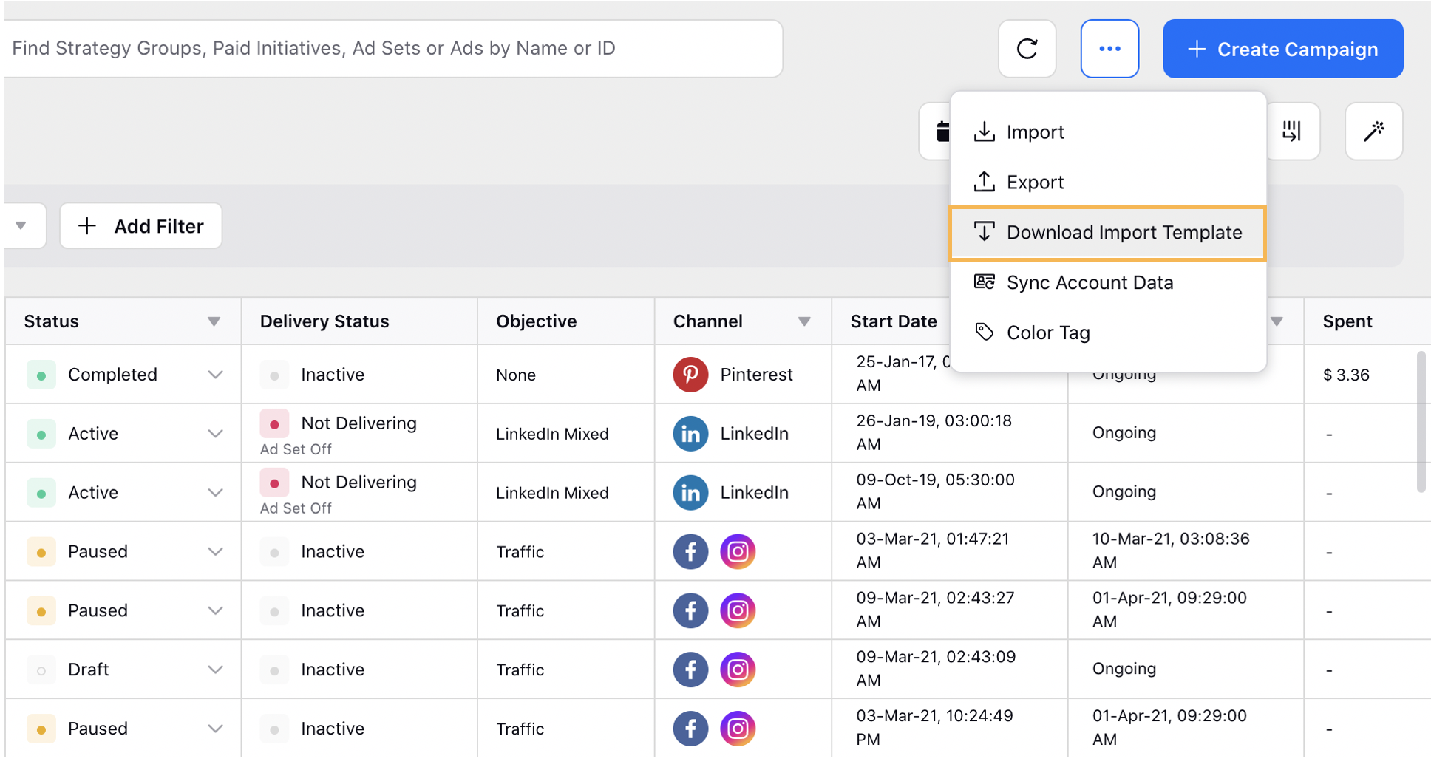Viewport: 1431px width, 770px height.
Task: Expand the Completed status dropdown
Action: (215, 375)
